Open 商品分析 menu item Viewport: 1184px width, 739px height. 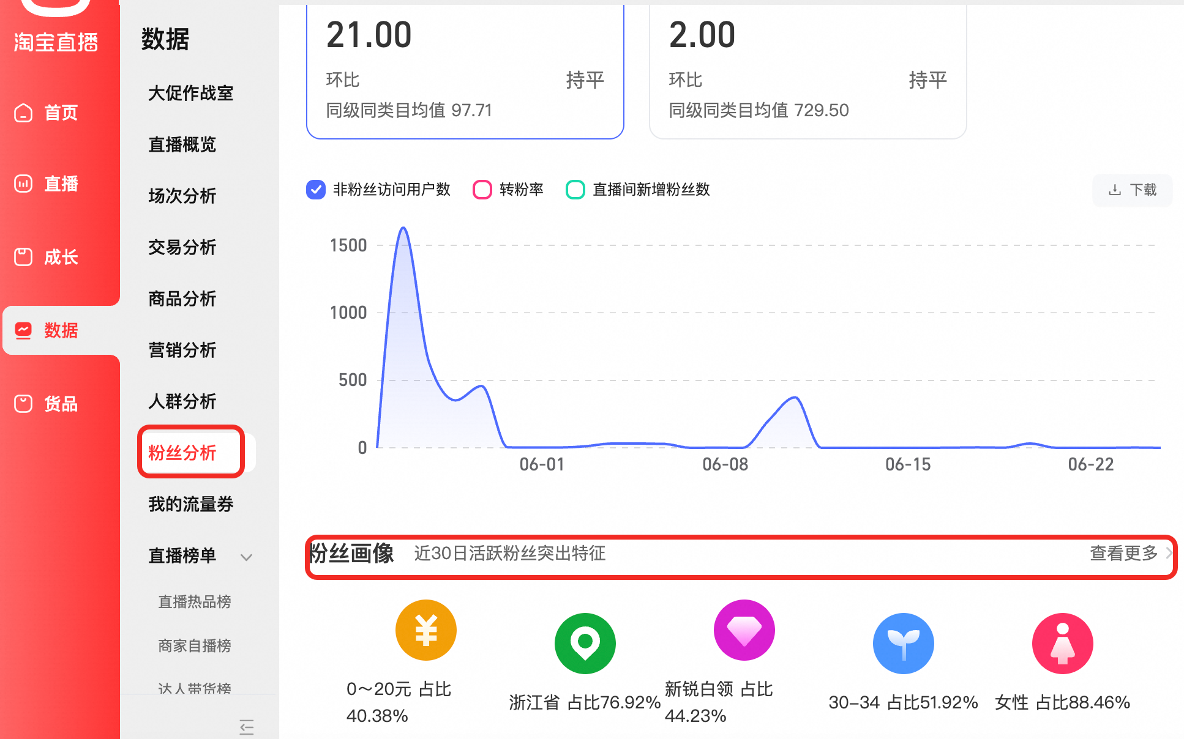tap(182, 299)
